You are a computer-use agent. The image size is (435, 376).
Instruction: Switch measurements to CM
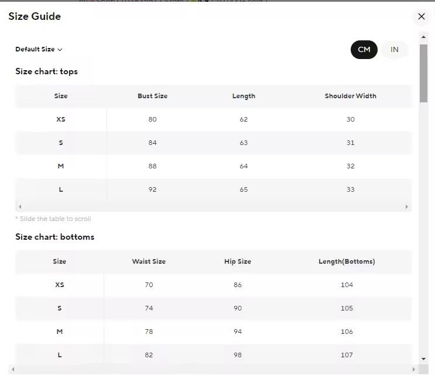coord(364,50)
